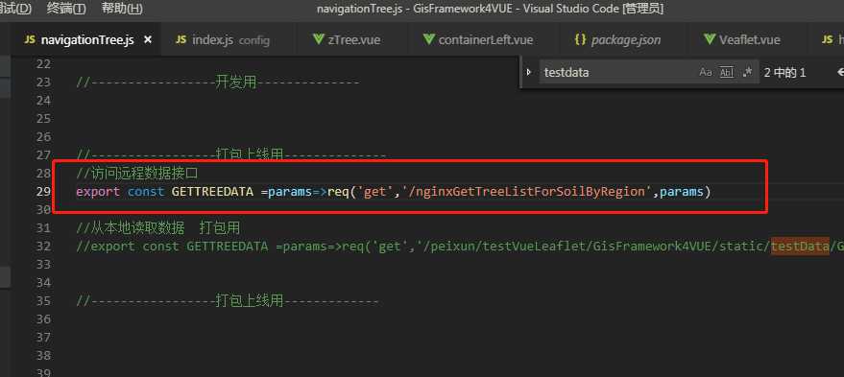
Task: Click the const keyword on line 29
Action: [x=146, y=192]
